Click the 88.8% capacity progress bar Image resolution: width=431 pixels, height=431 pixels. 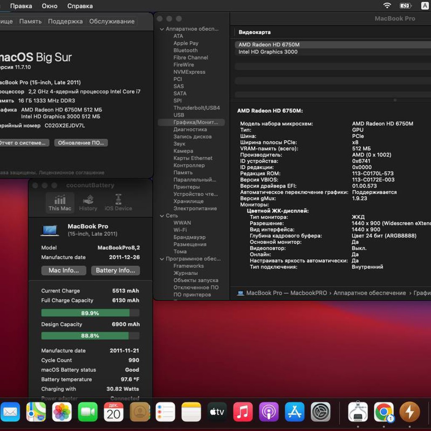(90, 335)
